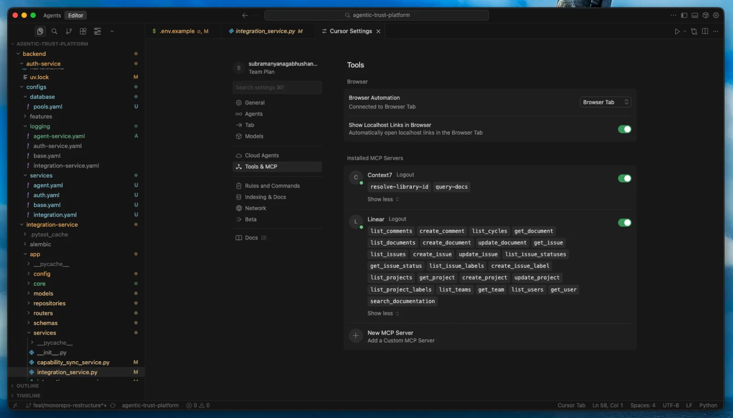Image resolution: width=733 pixels, height=418 pixels.
Task: Open the sidebar views chevron dropdown
Action: coord(112,31)
